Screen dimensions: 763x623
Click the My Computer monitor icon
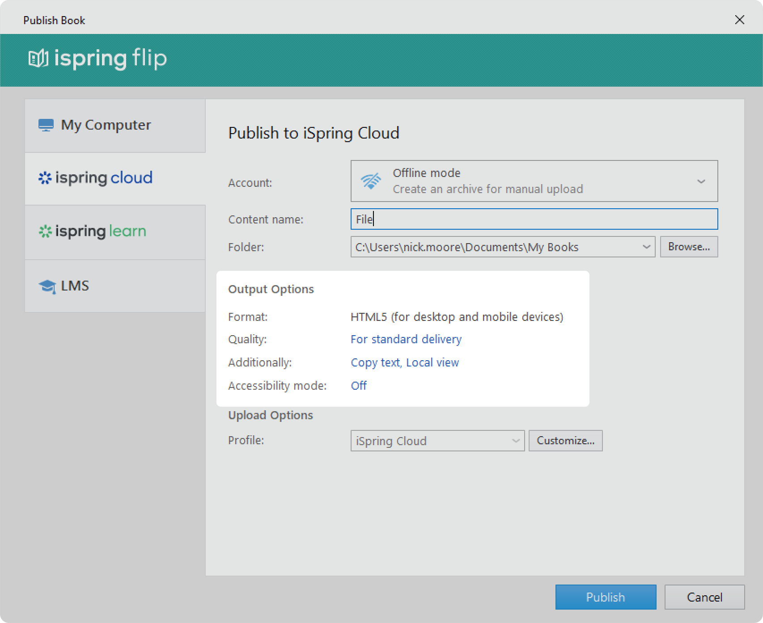(46, 125)
